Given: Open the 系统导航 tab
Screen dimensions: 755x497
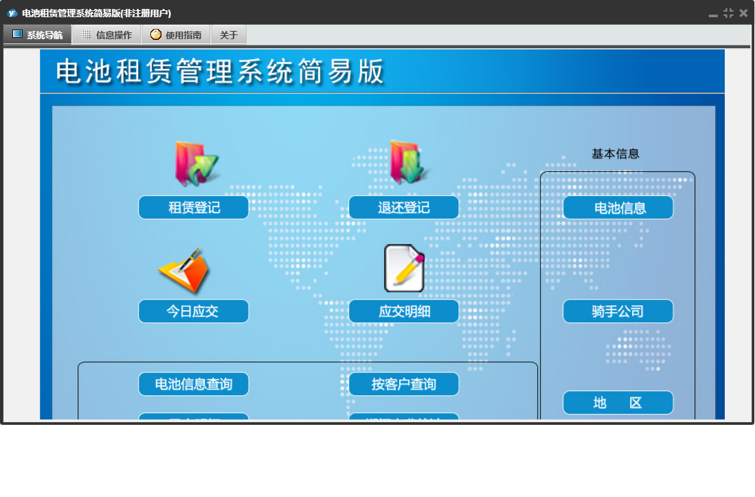Looking at the screenshot, I should point(38,34).
